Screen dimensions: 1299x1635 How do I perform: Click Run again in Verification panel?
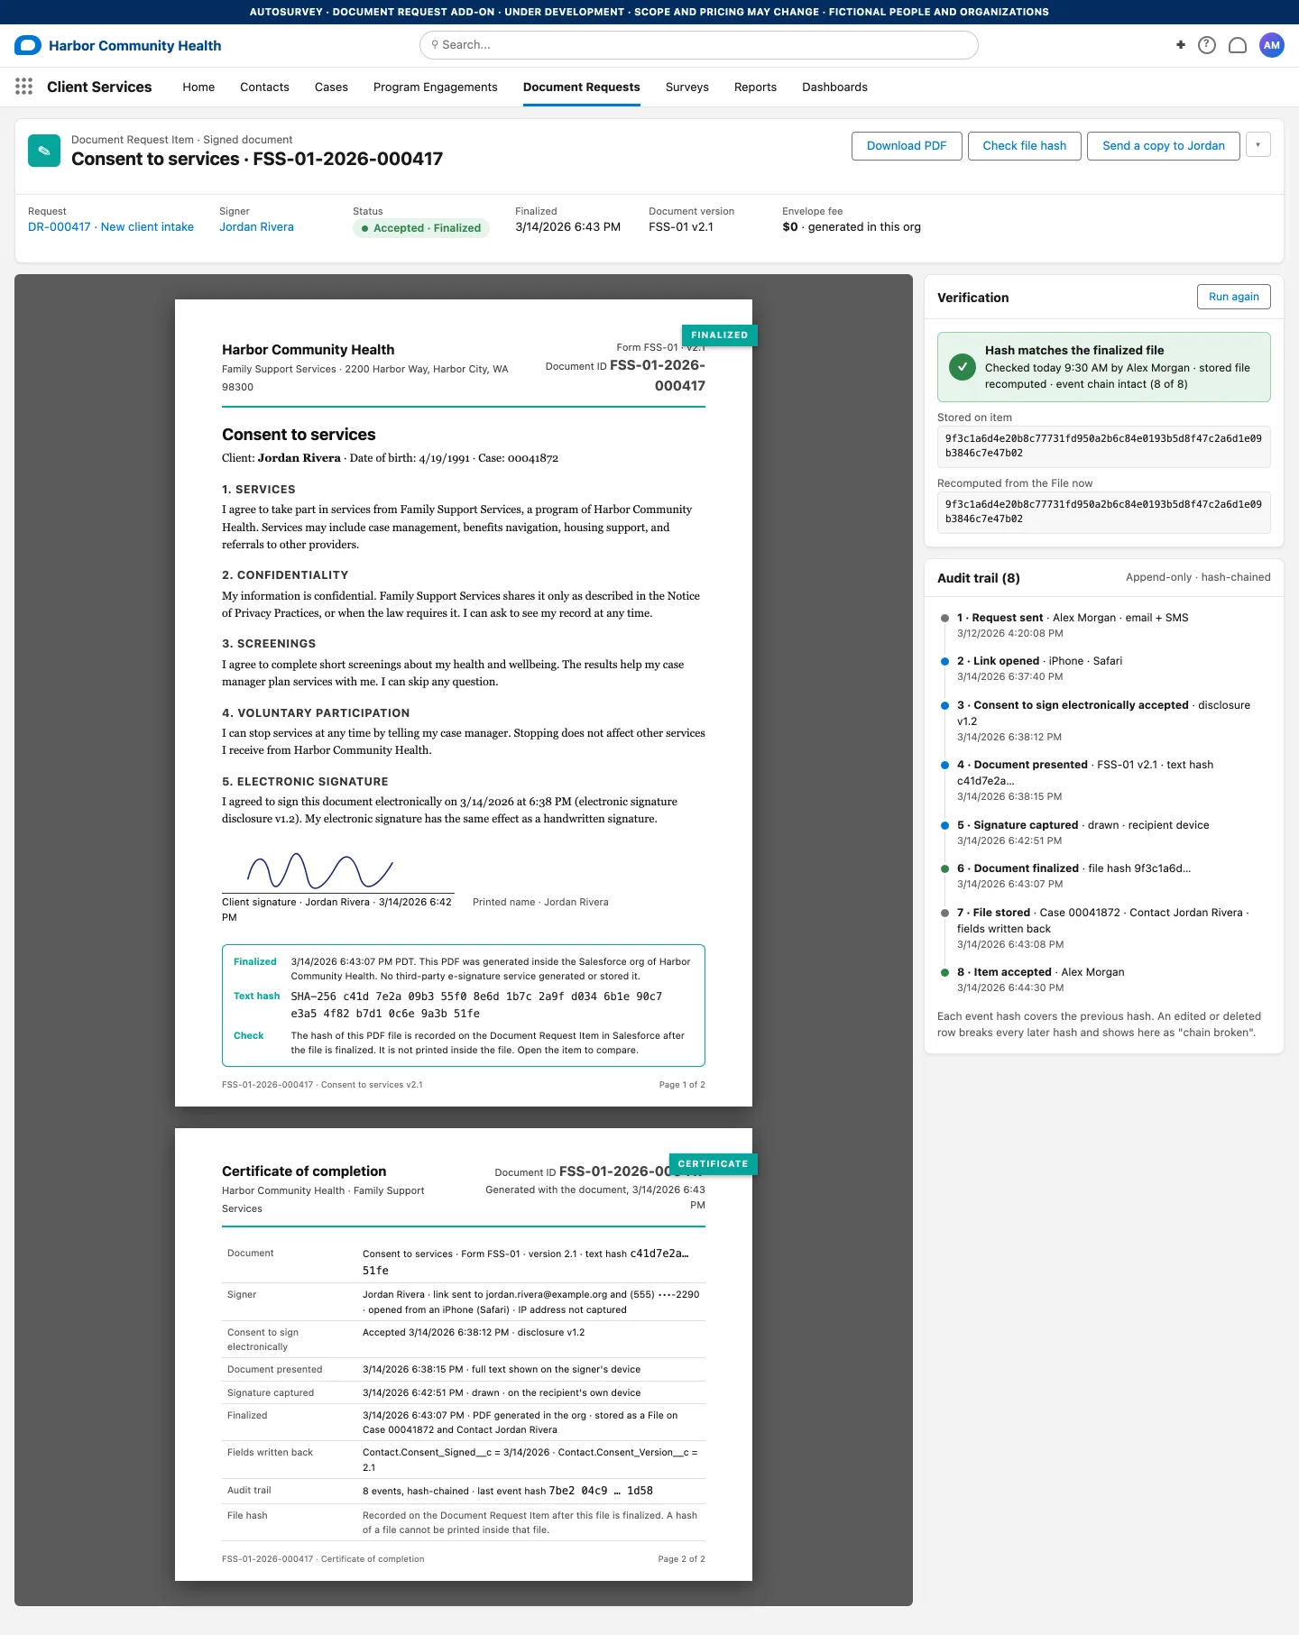1234,297
